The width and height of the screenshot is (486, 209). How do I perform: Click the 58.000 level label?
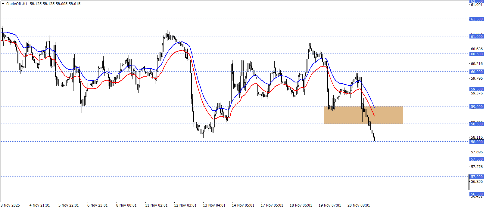476,142
